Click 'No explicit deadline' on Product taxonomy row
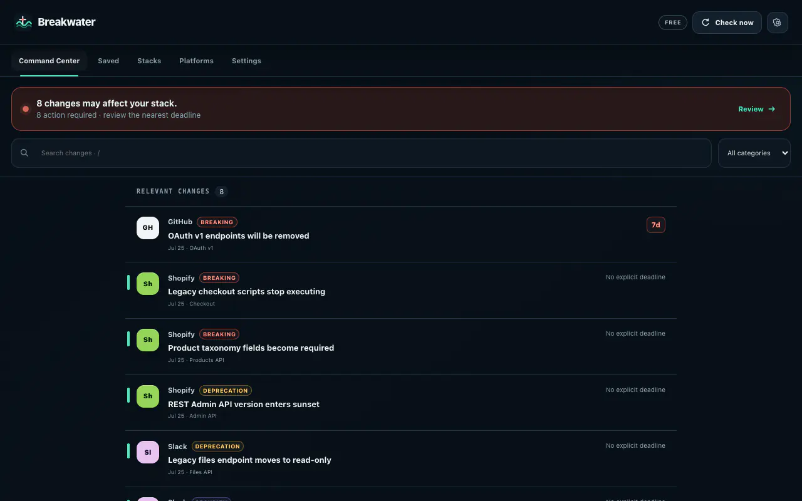The width and height of the screenshot is (802, 501). (635, 334)
